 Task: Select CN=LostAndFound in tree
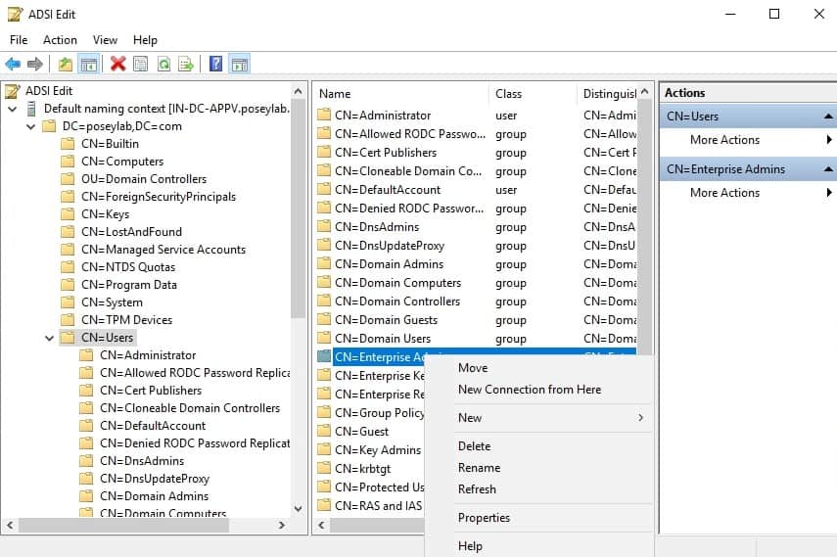(131, 232)
